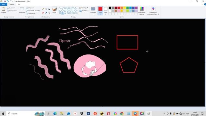Click the Cut (Вырезать) button
The width and height of the screenshot is (206, 116).
[x=11, y=8]
